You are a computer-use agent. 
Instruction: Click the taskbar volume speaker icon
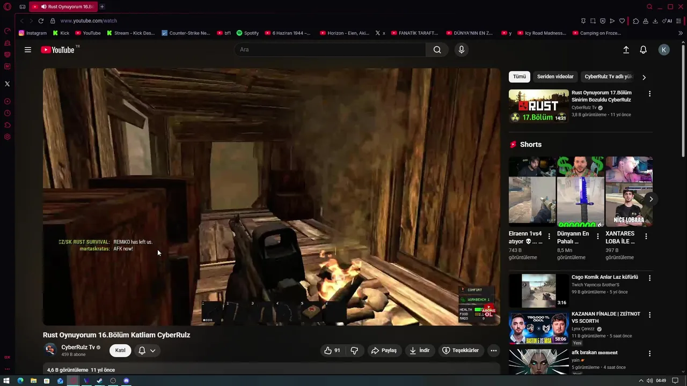[651, 381]
